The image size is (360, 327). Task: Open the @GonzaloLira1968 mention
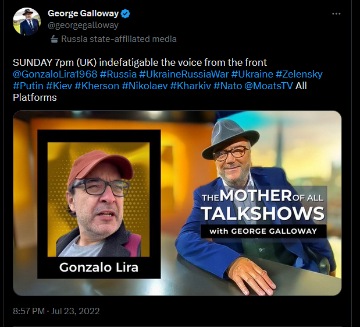[55, 75]
